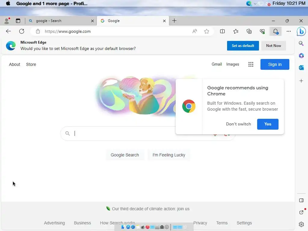Add this page to favorites with the star

(x=207, y=31)
